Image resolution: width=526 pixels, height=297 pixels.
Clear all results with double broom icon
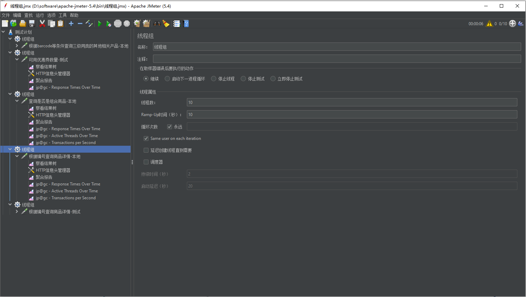146,23
